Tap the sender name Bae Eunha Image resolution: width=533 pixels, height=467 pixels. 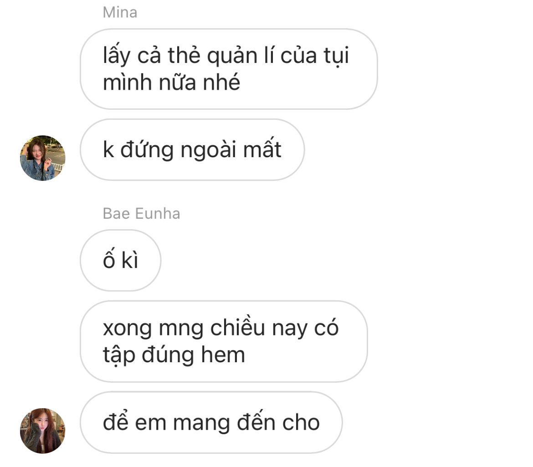[141, 213]
